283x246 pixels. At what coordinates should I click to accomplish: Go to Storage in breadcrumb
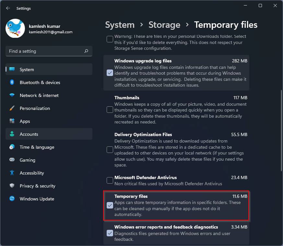point(164,25)
